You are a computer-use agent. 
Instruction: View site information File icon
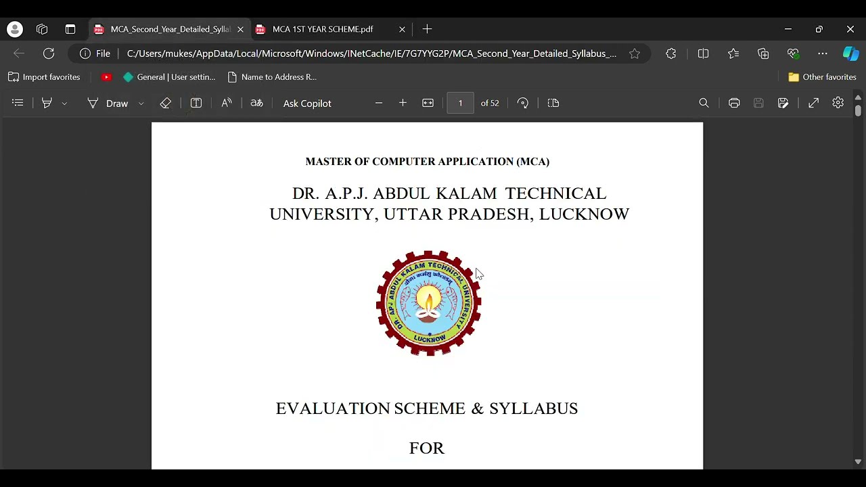tap(95, 53)
